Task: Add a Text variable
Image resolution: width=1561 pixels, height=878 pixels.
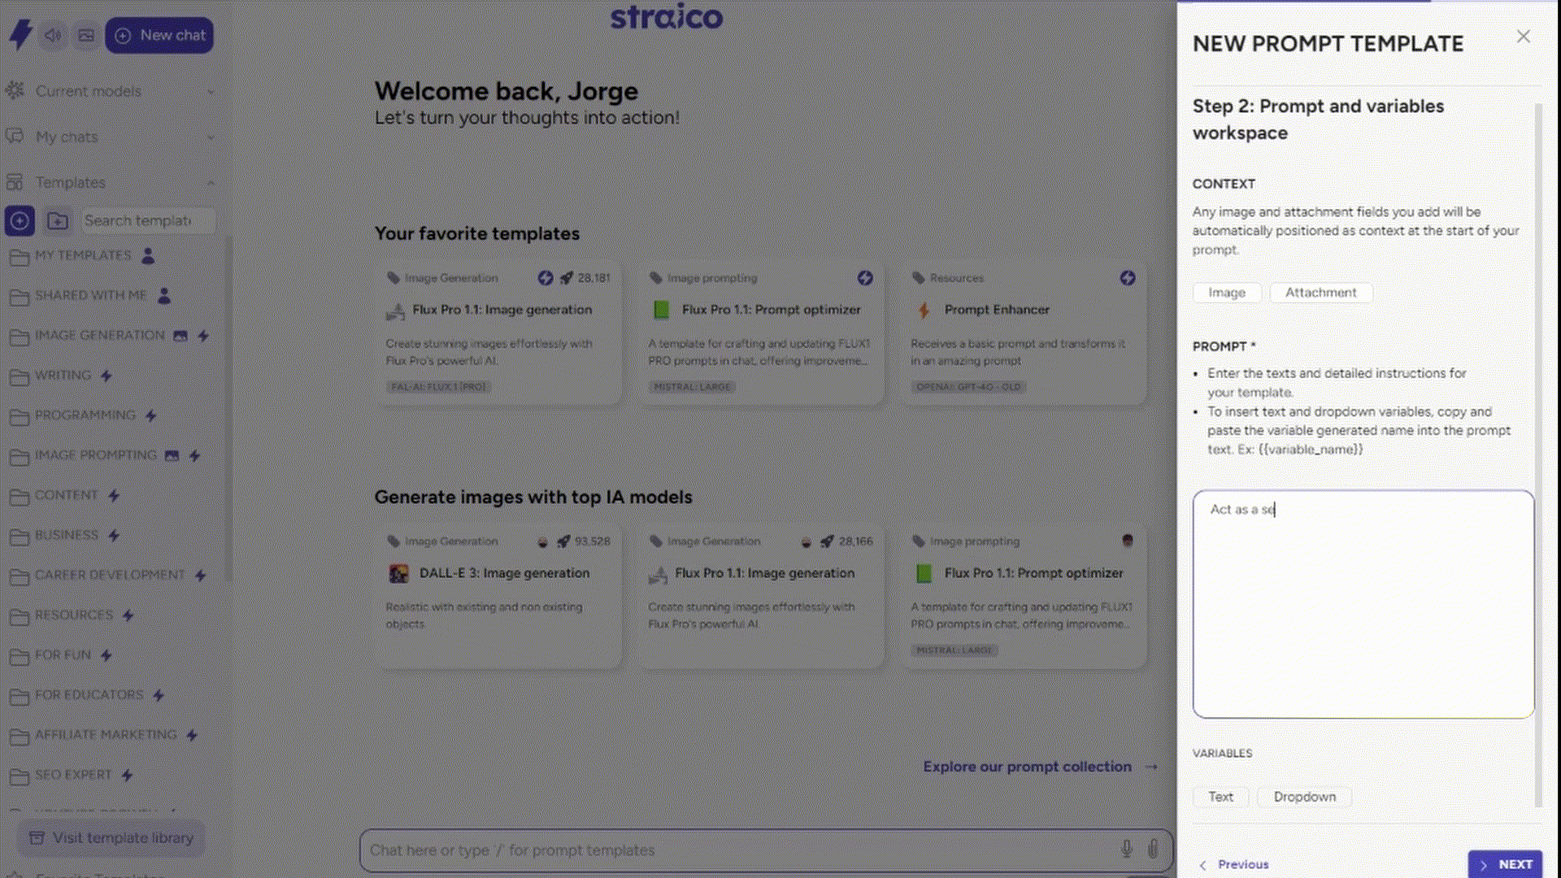Action: (x=1220, y=797)
